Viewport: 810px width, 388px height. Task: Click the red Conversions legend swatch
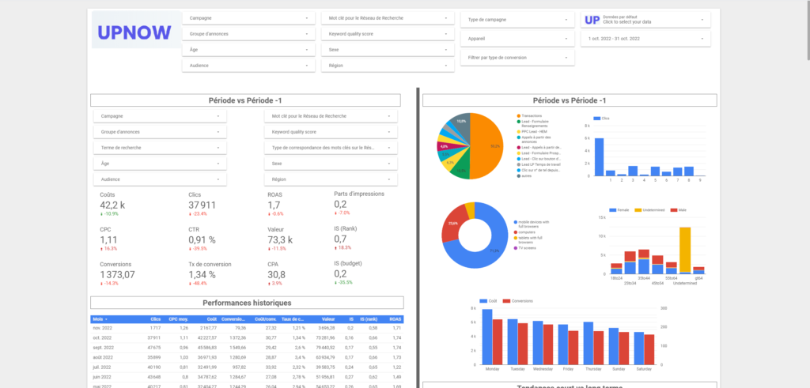pos(507,301)
